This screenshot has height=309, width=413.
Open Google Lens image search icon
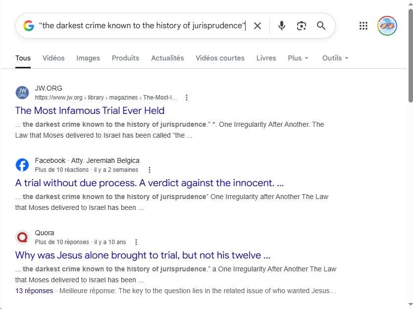click(302, 26)
